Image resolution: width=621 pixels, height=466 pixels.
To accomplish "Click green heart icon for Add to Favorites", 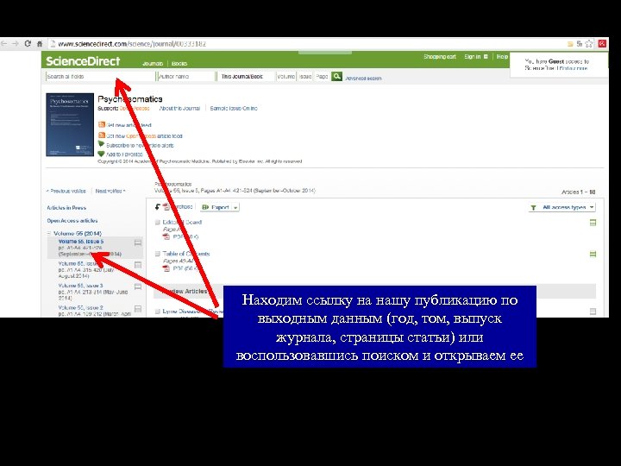I will (x=102, y=154).
